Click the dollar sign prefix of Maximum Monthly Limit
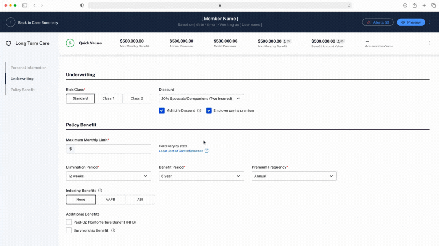This screenshot has height=246, width=439. [70, 149]
